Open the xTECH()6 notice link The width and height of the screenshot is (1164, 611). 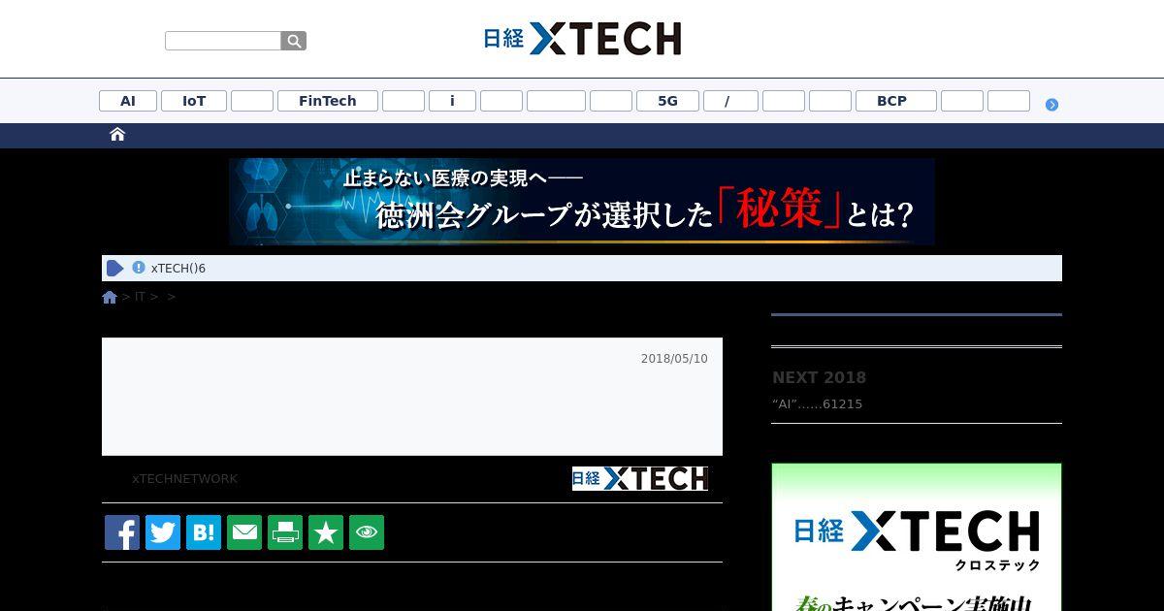click(178, 269)
